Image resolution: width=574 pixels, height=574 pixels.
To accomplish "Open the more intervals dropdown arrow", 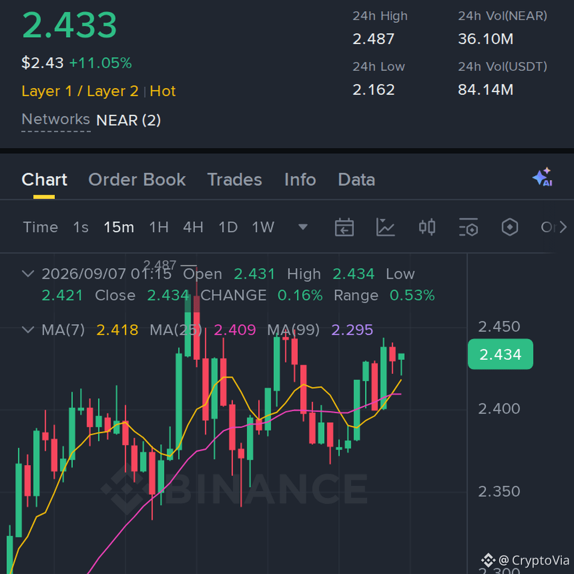I will (x=303, y=227).
